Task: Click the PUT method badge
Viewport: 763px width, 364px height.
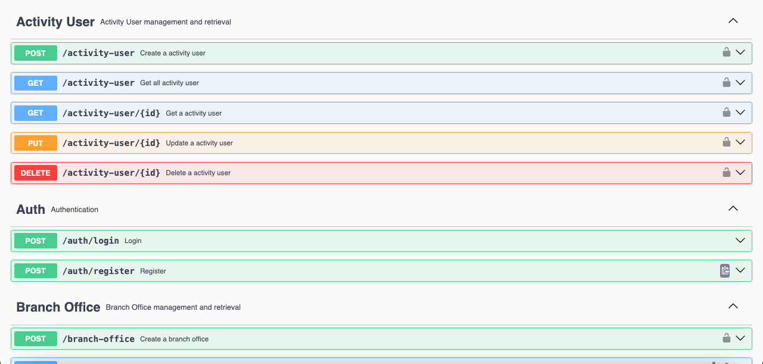Action: [36, 143]
